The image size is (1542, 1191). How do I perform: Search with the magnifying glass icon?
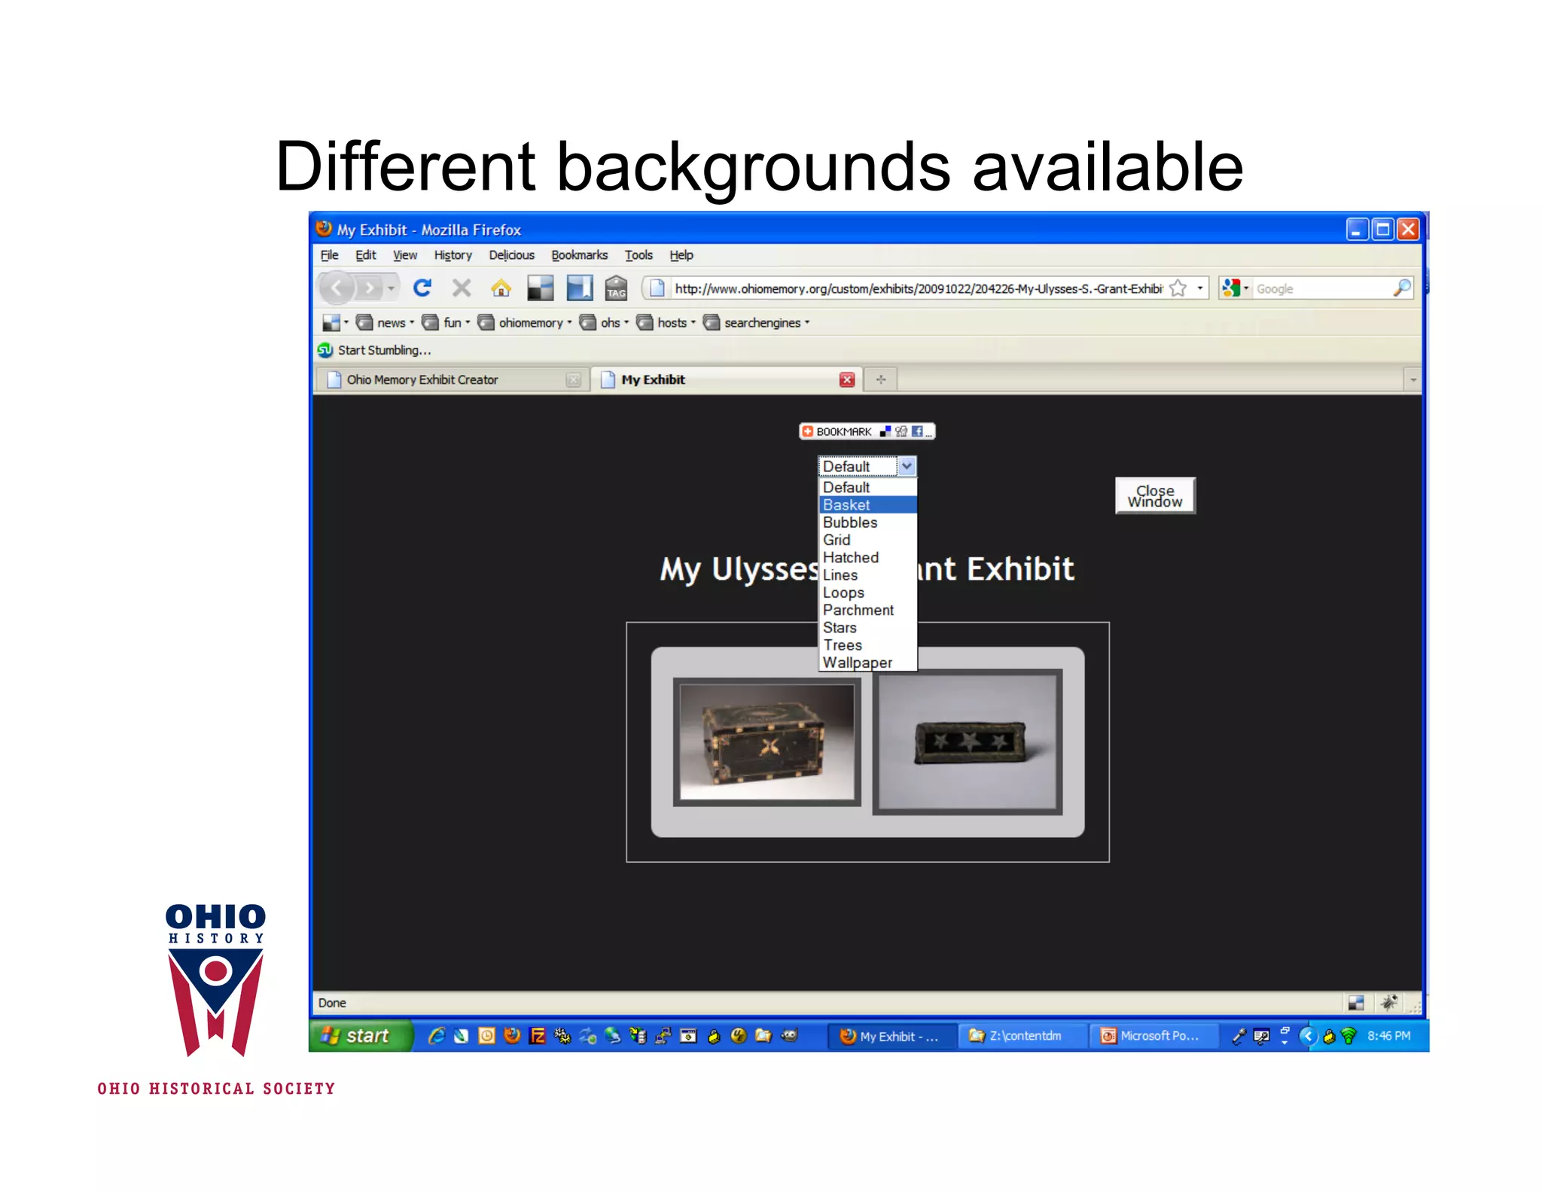(1402, 288)
